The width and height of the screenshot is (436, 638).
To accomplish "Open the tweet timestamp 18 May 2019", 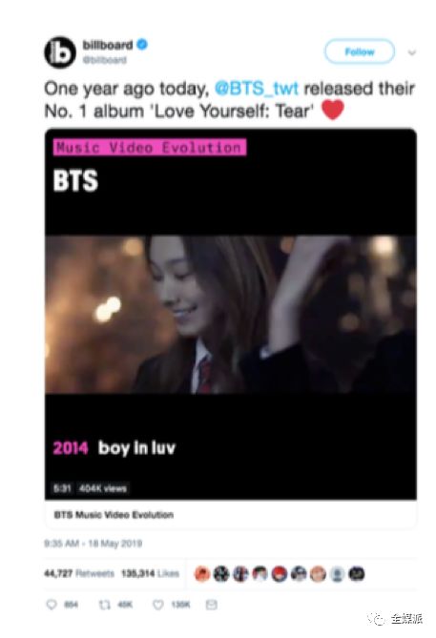I will pyautogui.click(x=93, y=544).
